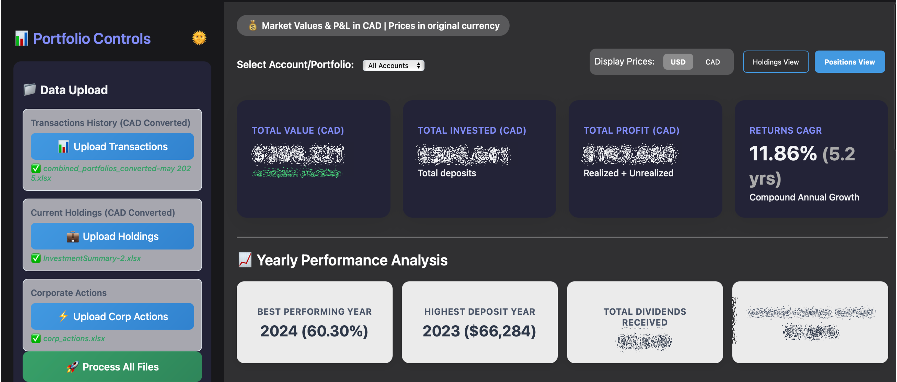Open the All Accounts dropdown
This screenshot has height=382, width=897.
[393, 66]
